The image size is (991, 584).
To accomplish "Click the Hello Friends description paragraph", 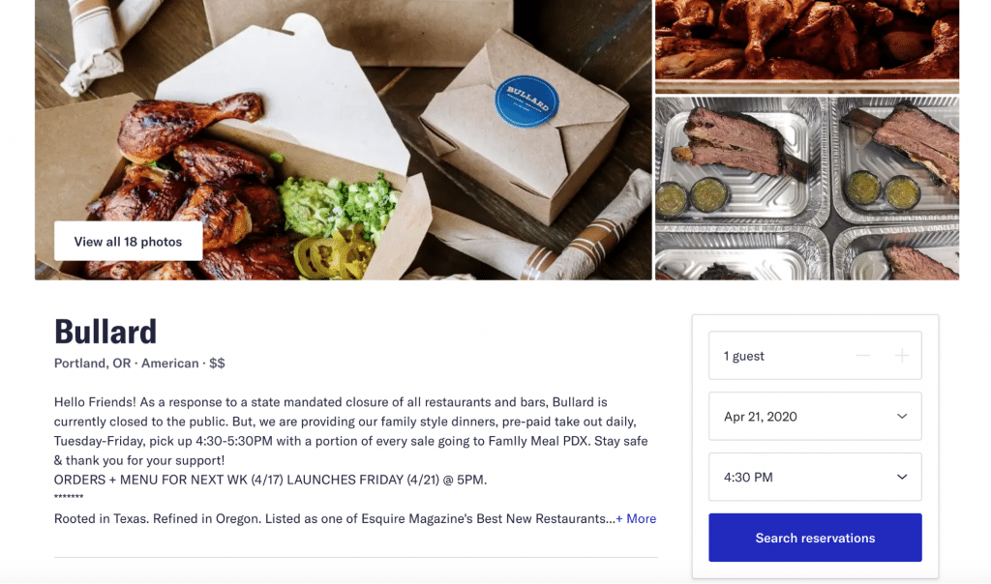I will (350, 431).
